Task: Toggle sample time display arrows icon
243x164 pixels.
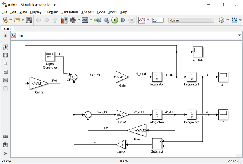Action: (x=6, y=63)
